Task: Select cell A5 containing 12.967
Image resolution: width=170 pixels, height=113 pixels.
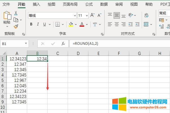Action: [x=17, y=80]
